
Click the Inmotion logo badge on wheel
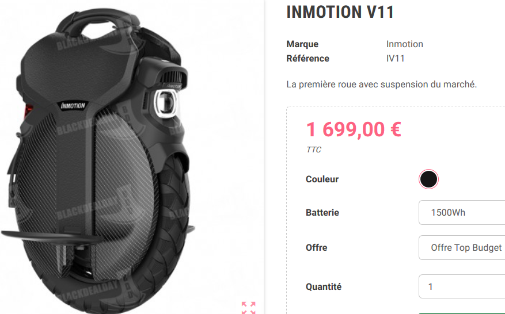(x=73, y=105)
